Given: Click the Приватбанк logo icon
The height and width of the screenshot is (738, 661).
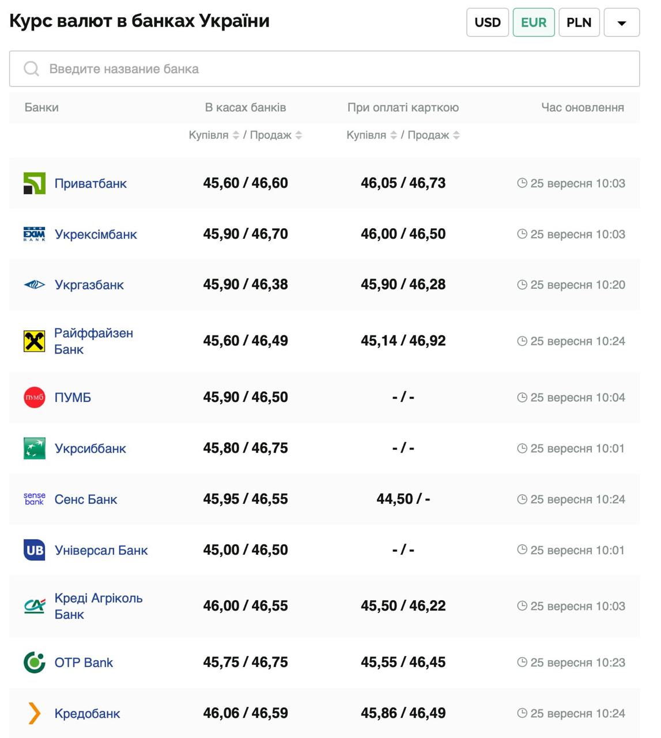Looking at the screenshot, I should (x=34, y=183).
